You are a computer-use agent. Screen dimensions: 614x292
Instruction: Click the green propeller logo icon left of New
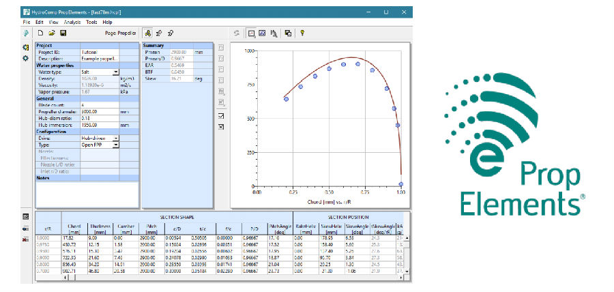tap(26, 33)
